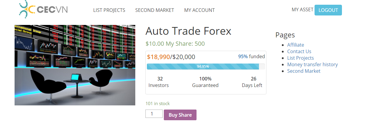Click the 94.95% funding progress bar
This screenshot has height=133, width=377.
[x=203, y=66]
